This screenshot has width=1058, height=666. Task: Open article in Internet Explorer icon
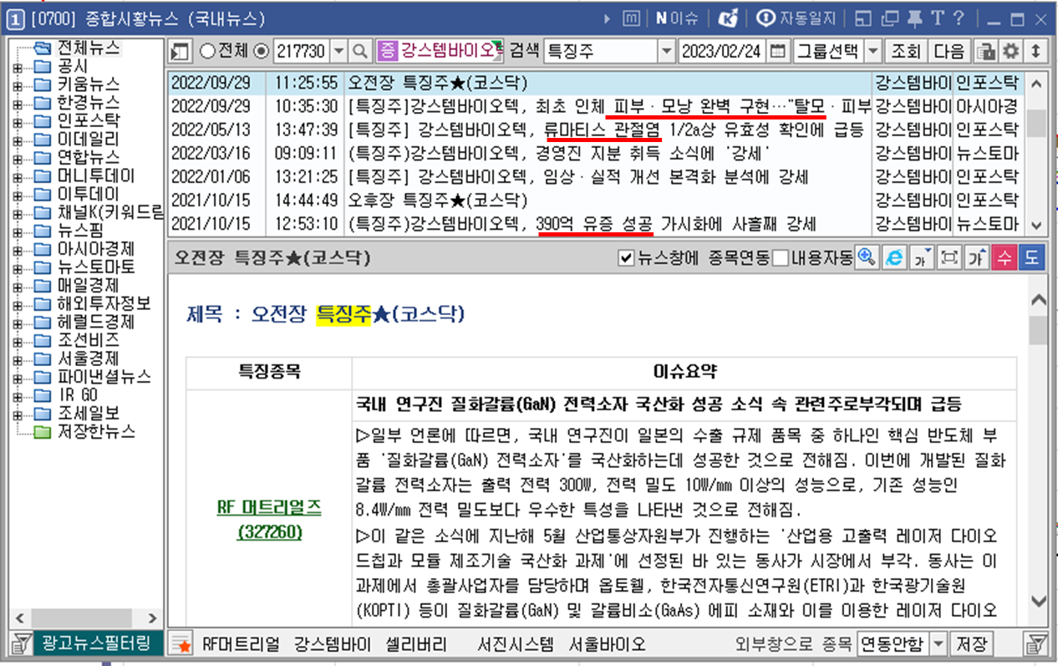point(895,257)
